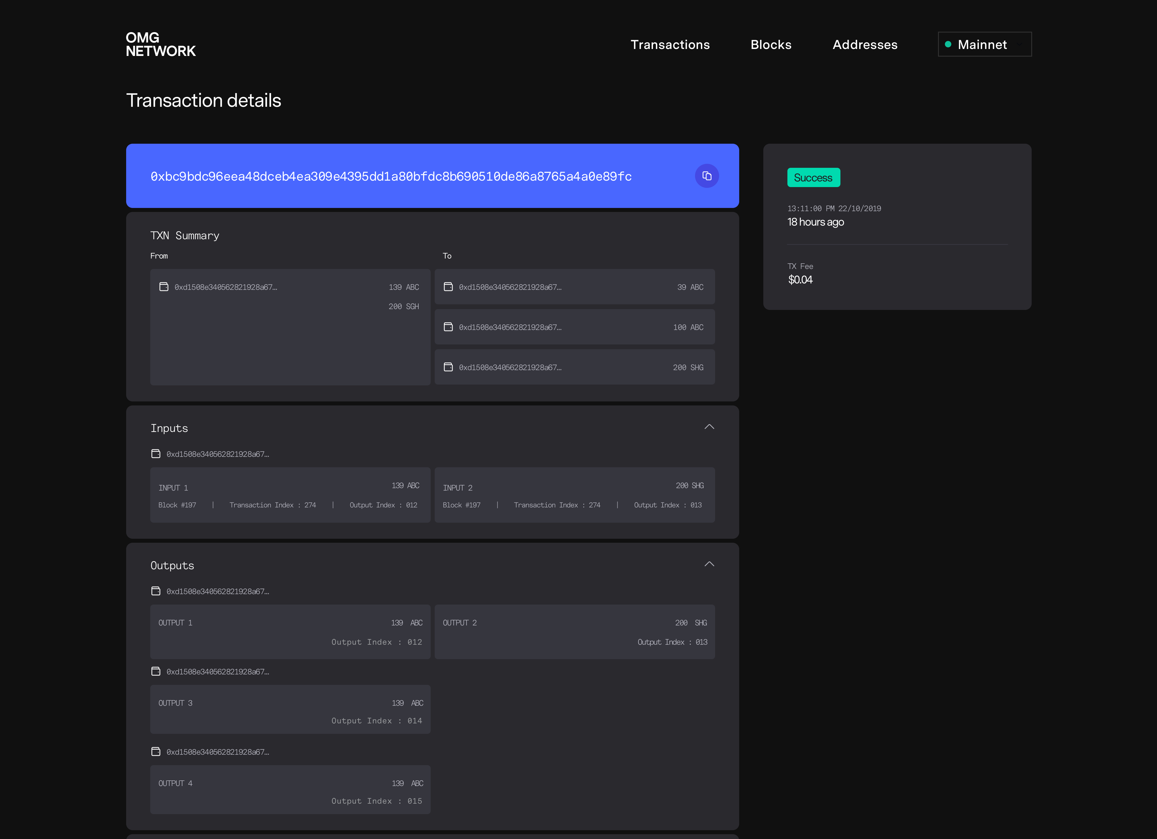Open the Mainnet network dropdown
The width and height of the screenshot is (1157, 839).
[984, 44]
